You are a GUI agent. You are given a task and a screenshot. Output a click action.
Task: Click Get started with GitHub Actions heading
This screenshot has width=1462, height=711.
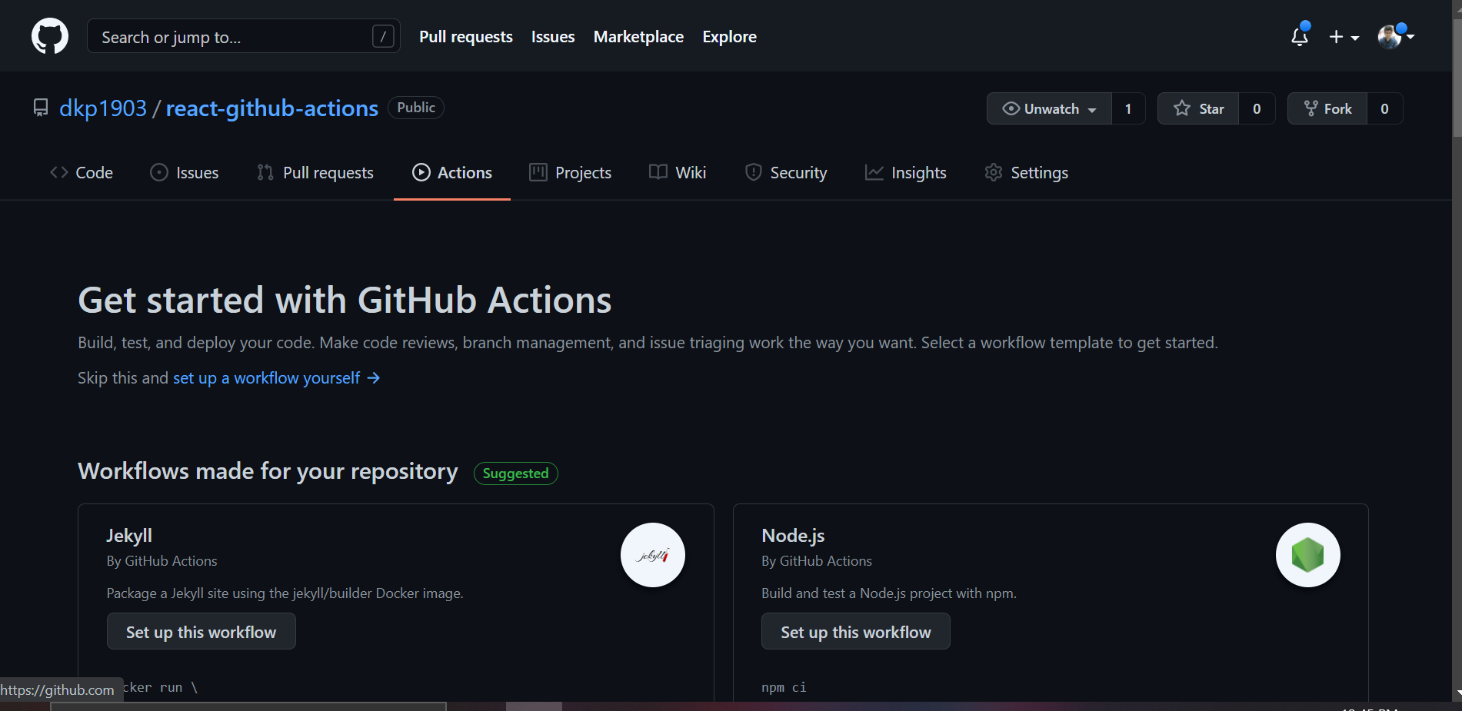pyautogui.click(x=345, y=300)
